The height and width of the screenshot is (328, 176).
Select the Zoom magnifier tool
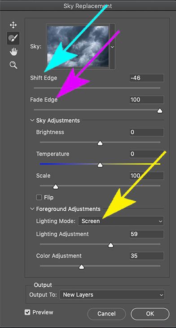click(13, 65)
